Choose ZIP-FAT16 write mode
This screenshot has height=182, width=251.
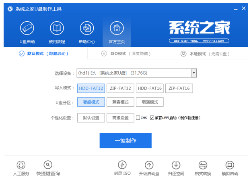(179, 88)
